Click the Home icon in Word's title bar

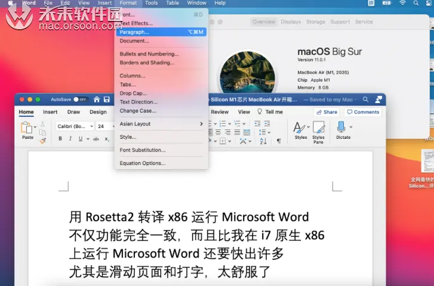point(97,100)
